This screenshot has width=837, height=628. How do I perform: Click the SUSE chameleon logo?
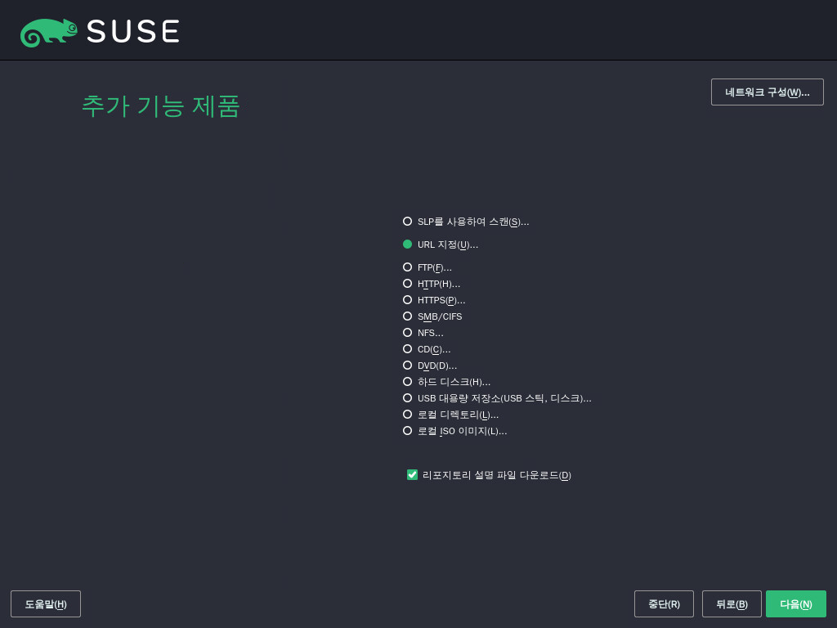(49, 32)
